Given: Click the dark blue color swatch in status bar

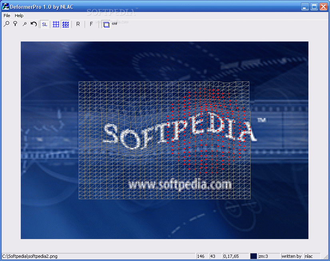Looking at the screenshot, I should tap(254, 256).
